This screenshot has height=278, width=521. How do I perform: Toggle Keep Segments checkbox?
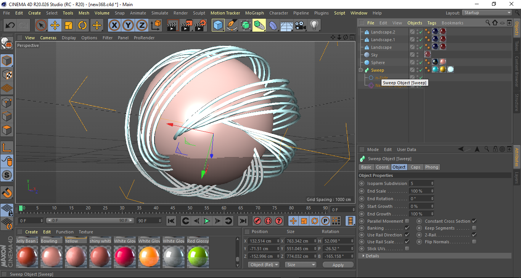474,228
